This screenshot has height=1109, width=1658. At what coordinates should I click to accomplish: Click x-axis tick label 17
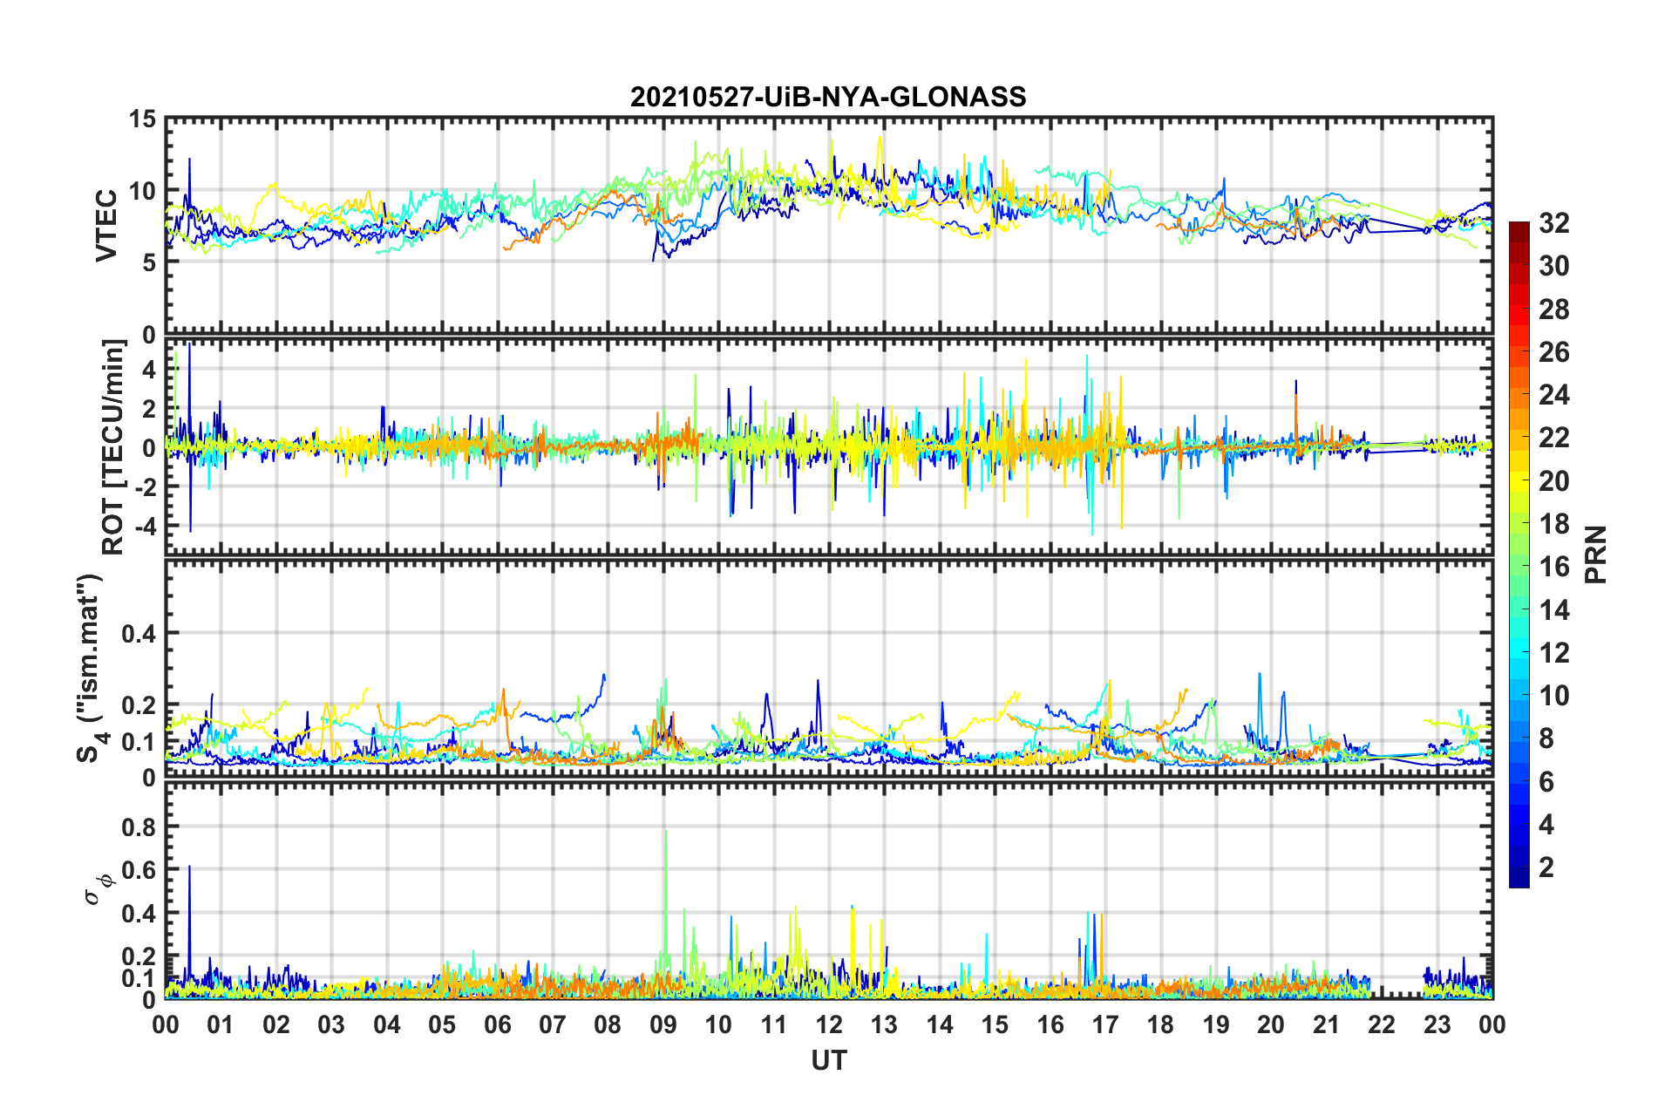(1105, 1024)
